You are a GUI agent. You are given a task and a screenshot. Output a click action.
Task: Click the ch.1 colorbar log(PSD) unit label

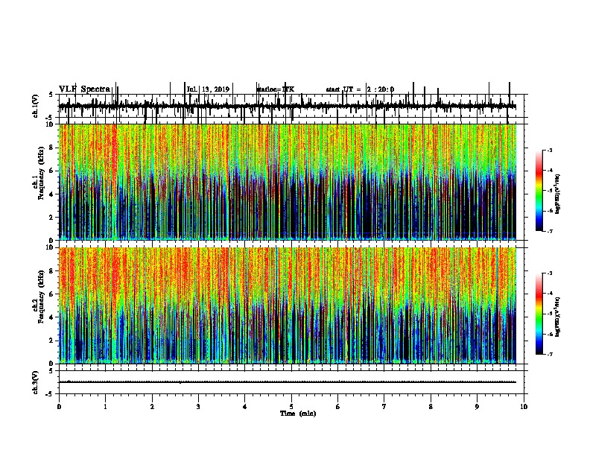coord(558,194)
